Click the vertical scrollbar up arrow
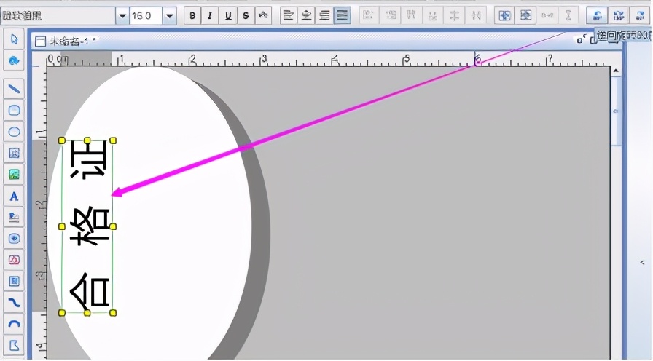Viewport: 653px width, 361px height. click(616, 71)
